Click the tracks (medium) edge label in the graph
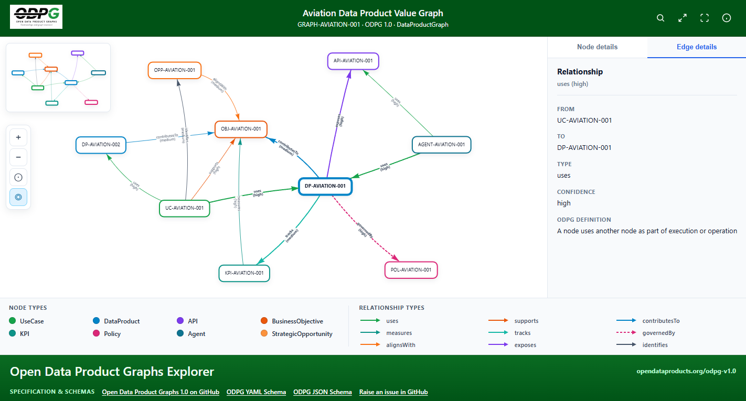The height and width of the screenshot is (401, 746). pos(292,234)
